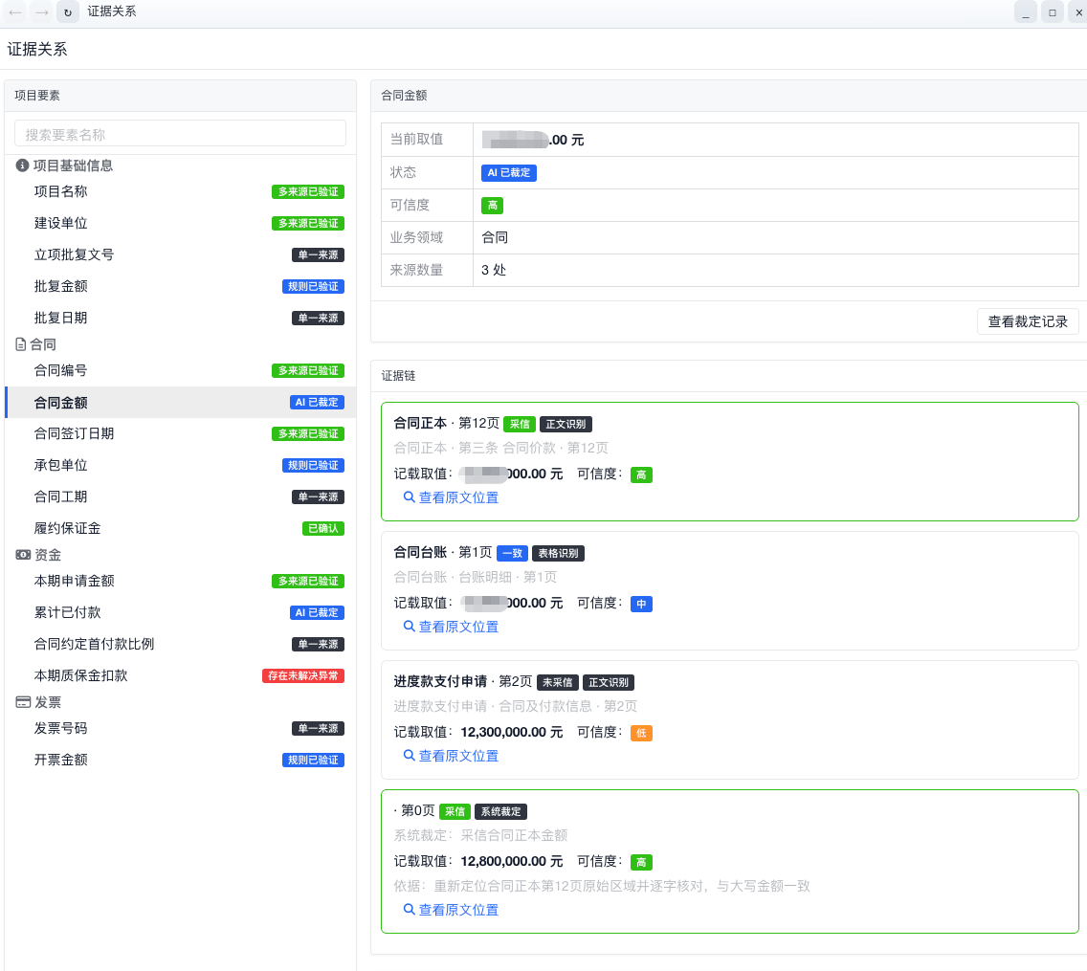Select 合同工期 element row
The height and width of the screenshot is (971, 1087).
pyautogui.click(x=180, y=497)
